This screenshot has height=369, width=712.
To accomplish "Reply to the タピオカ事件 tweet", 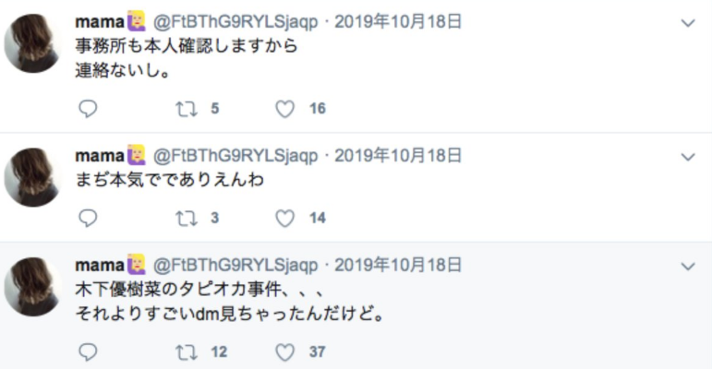I will tap(88, 351).
